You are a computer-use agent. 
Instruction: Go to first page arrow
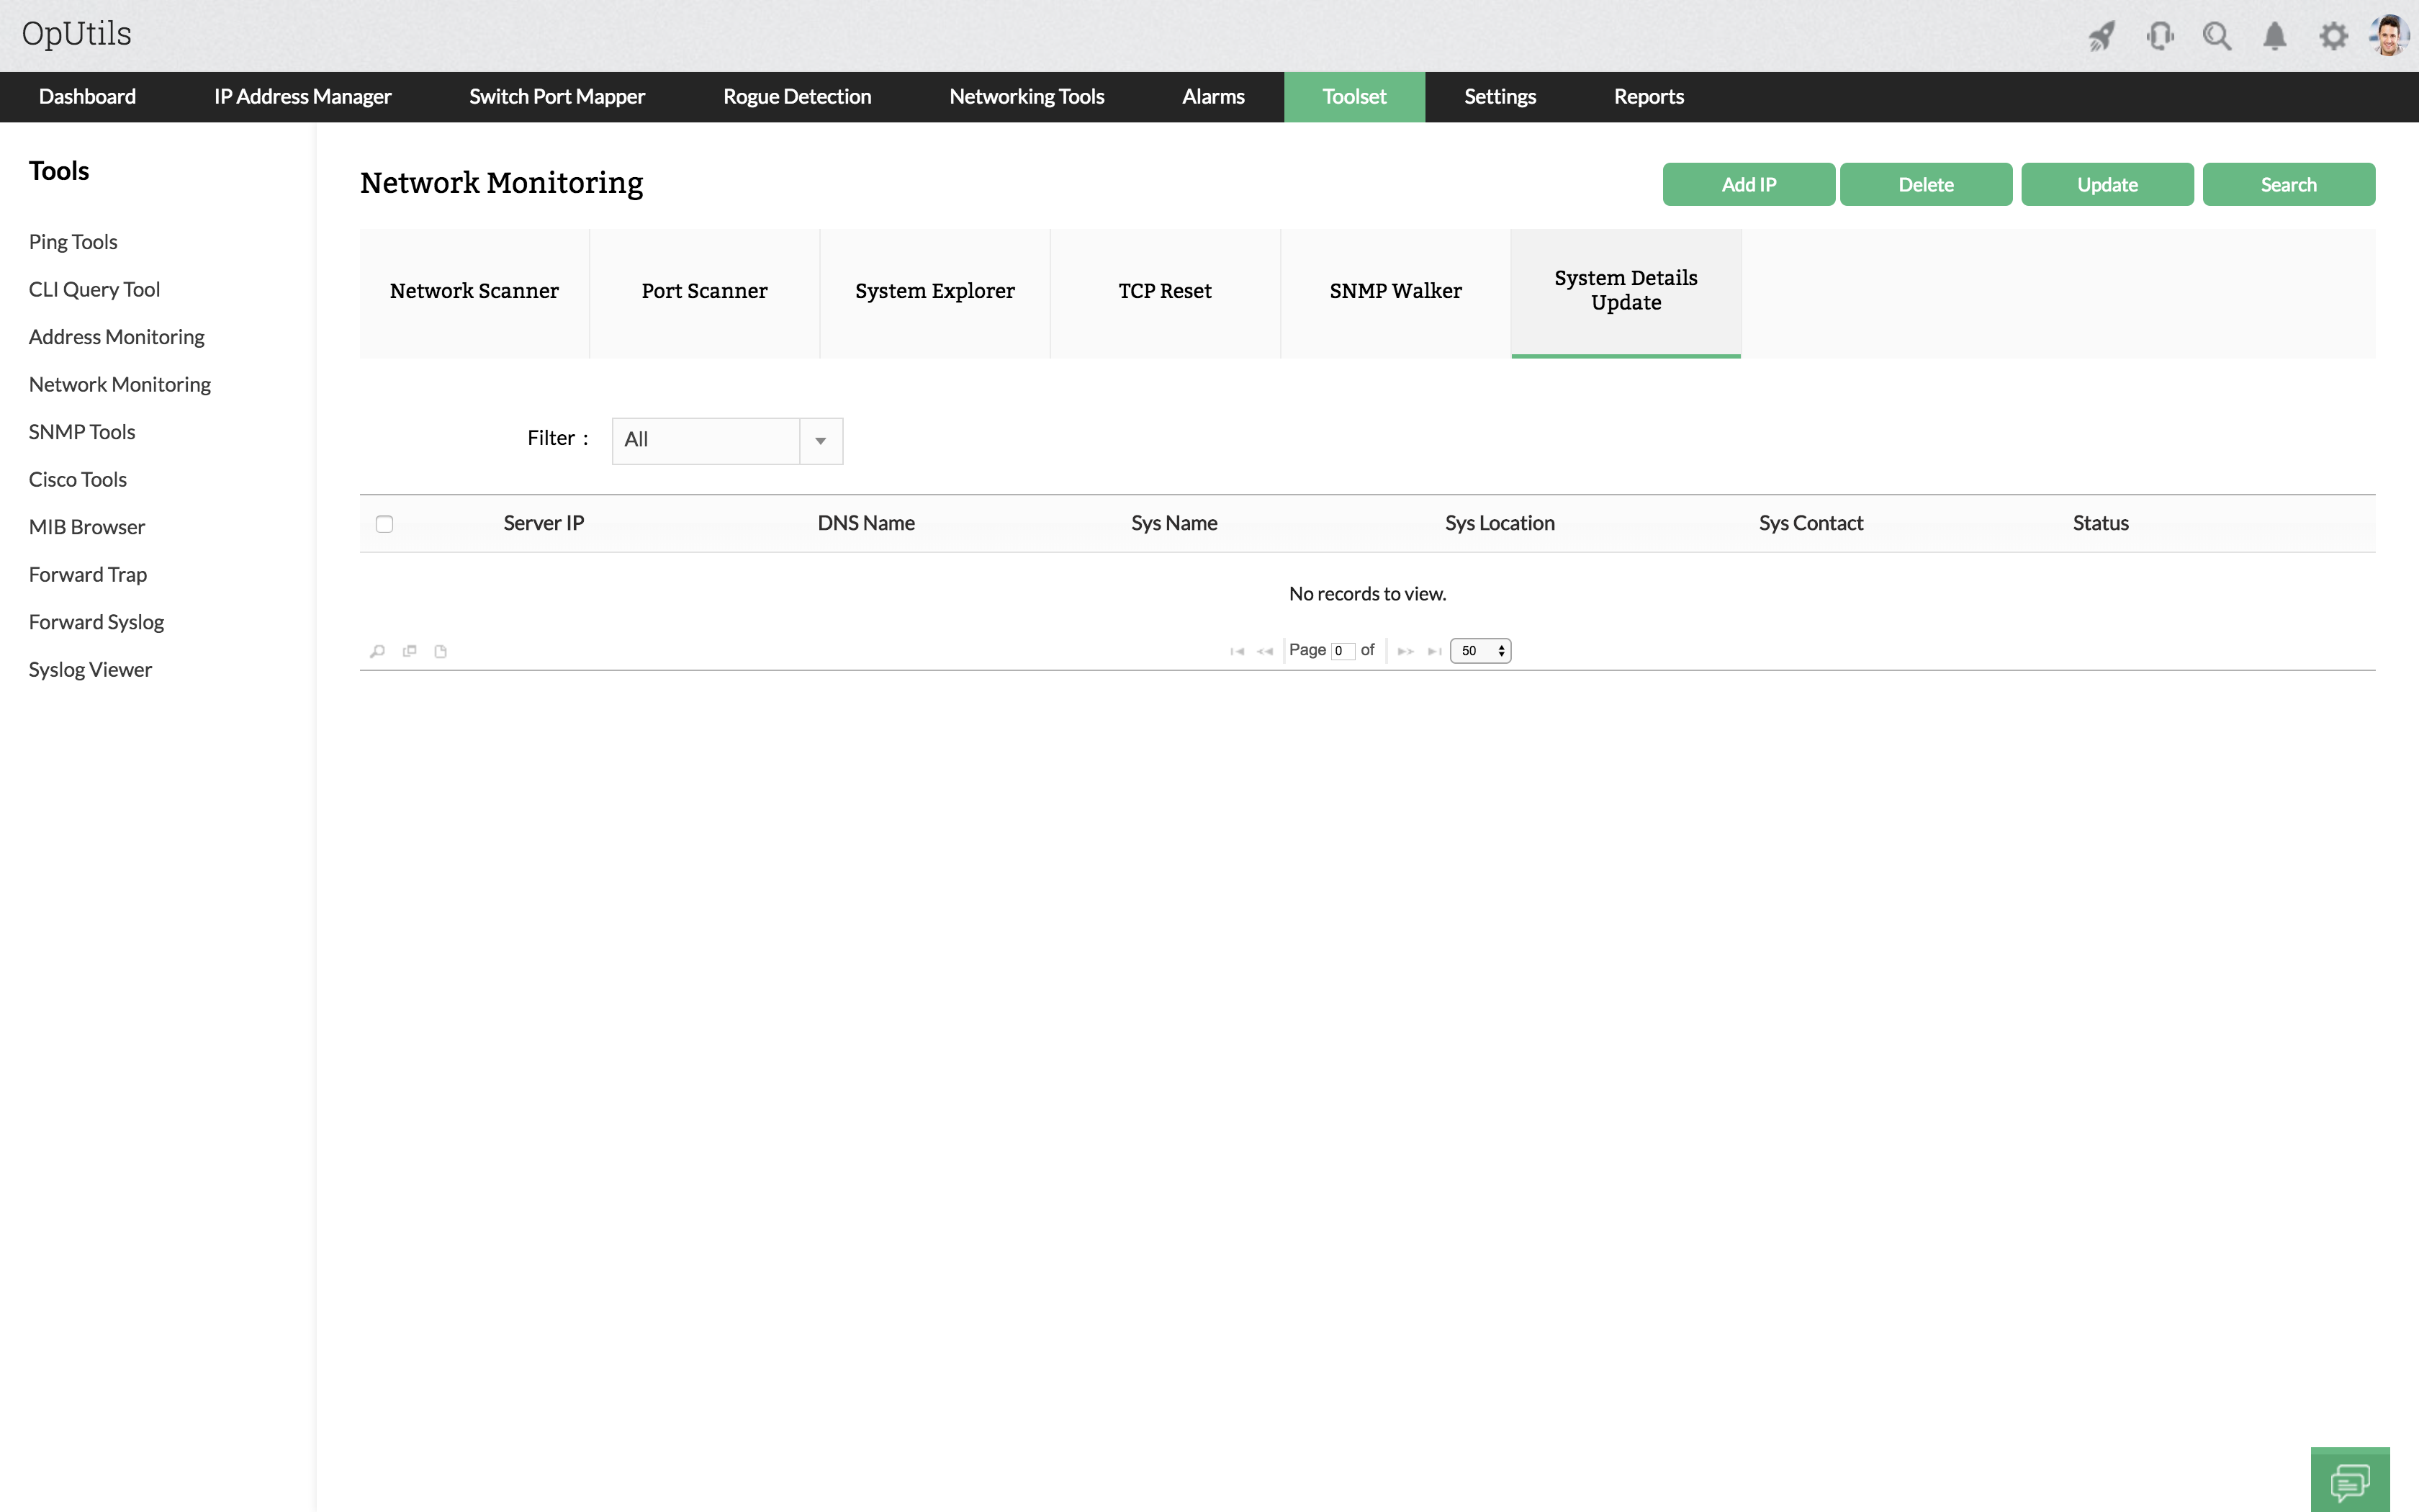coord(1236,651)
